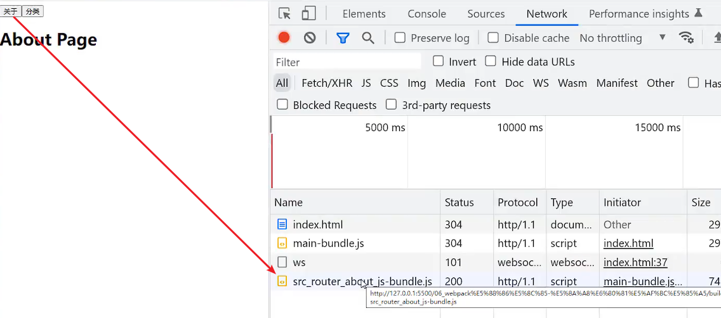721x318 pixels.
Task: Click into the Filter text field
Action: tap(348, 62)
